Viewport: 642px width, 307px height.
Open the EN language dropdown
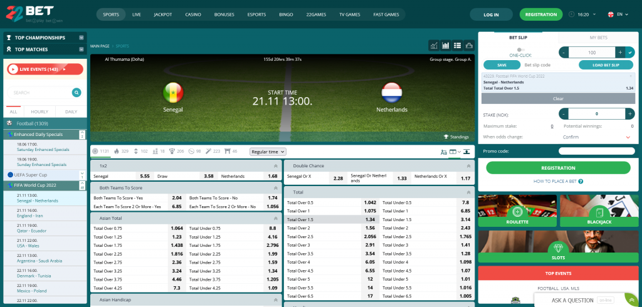pyautogui.click(x=623, y=14)
